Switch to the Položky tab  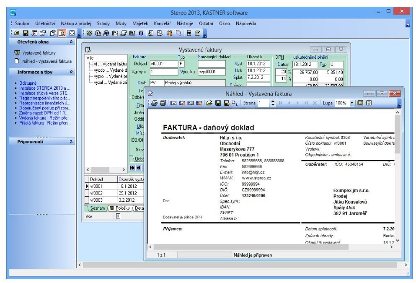pos(120,208)
